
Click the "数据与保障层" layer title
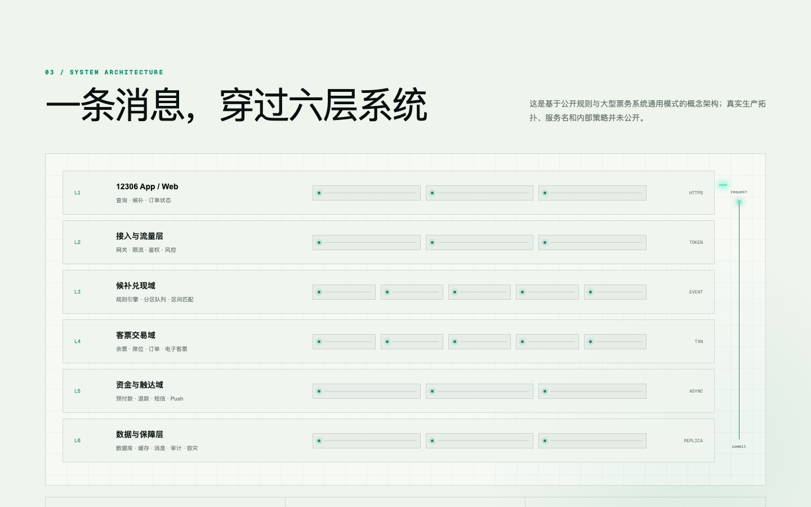click(140, 434)
